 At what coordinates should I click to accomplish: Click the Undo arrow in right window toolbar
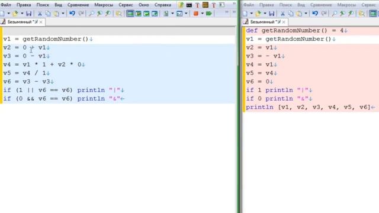pyautogui.click(x=315, y=14)
